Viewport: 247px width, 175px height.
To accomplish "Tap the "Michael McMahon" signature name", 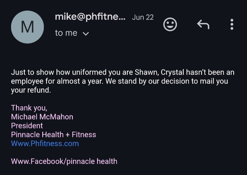I will tap(42, 117).
